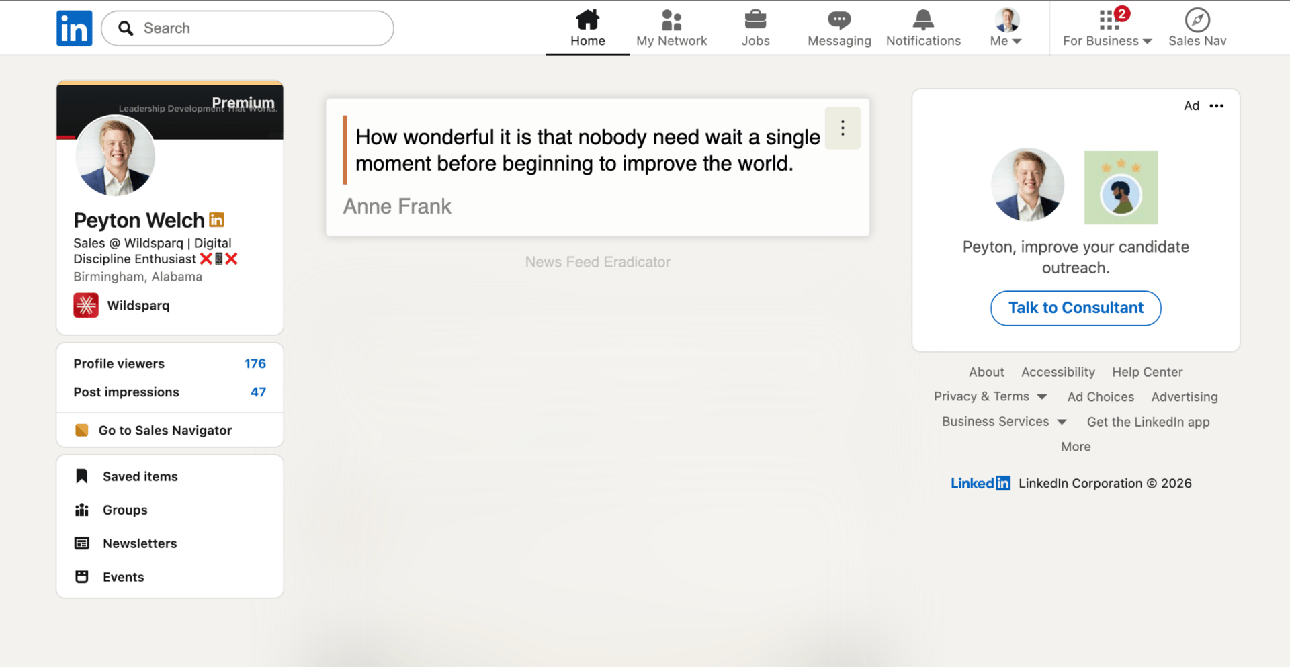1290x667 pixels.
Task: Click the Saved items bookmark icon
Action: click(82, 476)
